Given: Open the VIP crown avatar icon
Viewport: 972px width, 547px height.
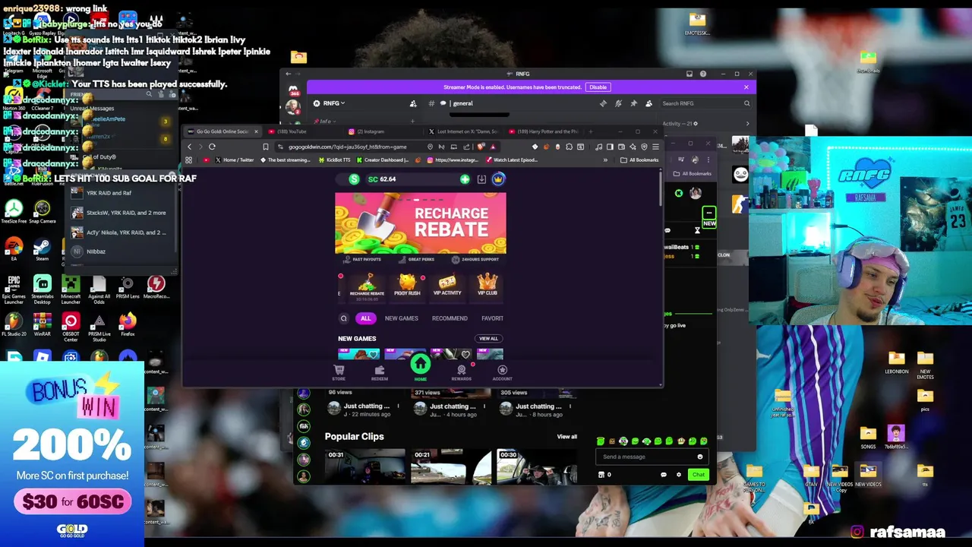Looking at the screenshot, I should 498,179.
